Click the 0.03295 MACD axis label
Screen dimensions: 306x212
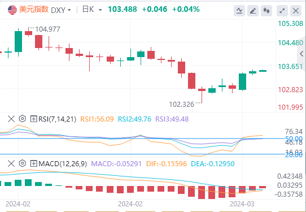pyautogui.click(x=290, y=185)
